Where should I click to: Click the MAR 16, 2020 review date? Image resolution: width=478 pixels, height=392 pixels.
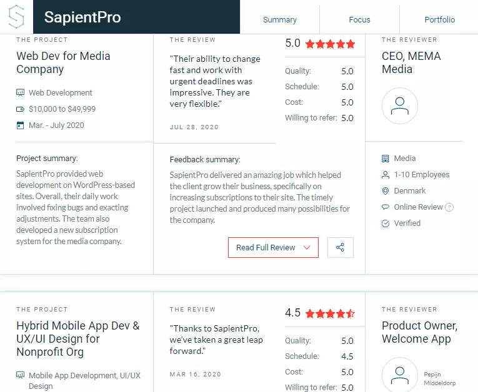tap(196, 375)
